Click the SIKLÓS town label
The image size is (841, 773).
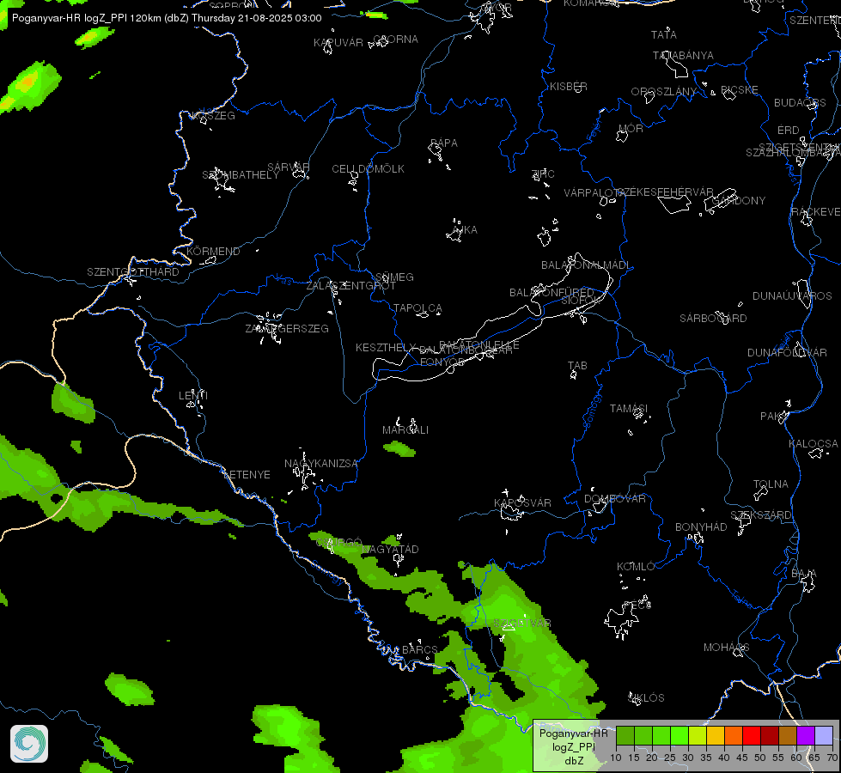tap(646, 698)
